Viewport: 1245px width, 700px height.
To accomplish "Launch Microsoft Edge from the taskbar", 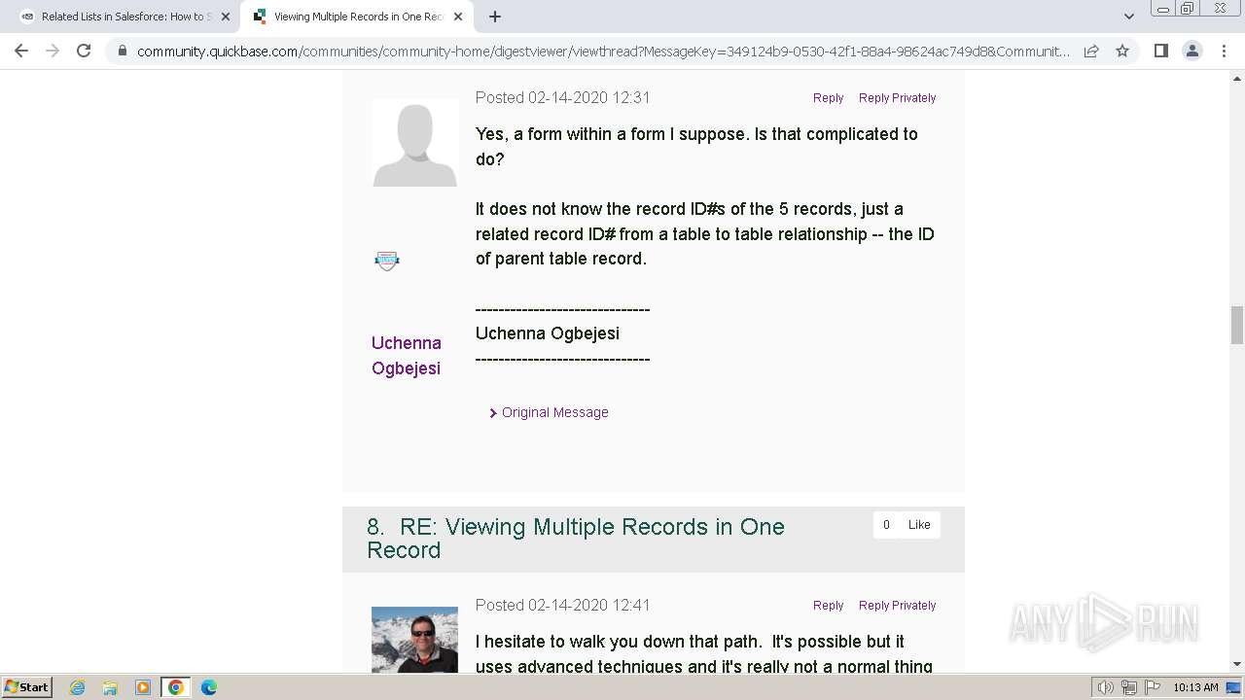I will click(x=209, y=687).
